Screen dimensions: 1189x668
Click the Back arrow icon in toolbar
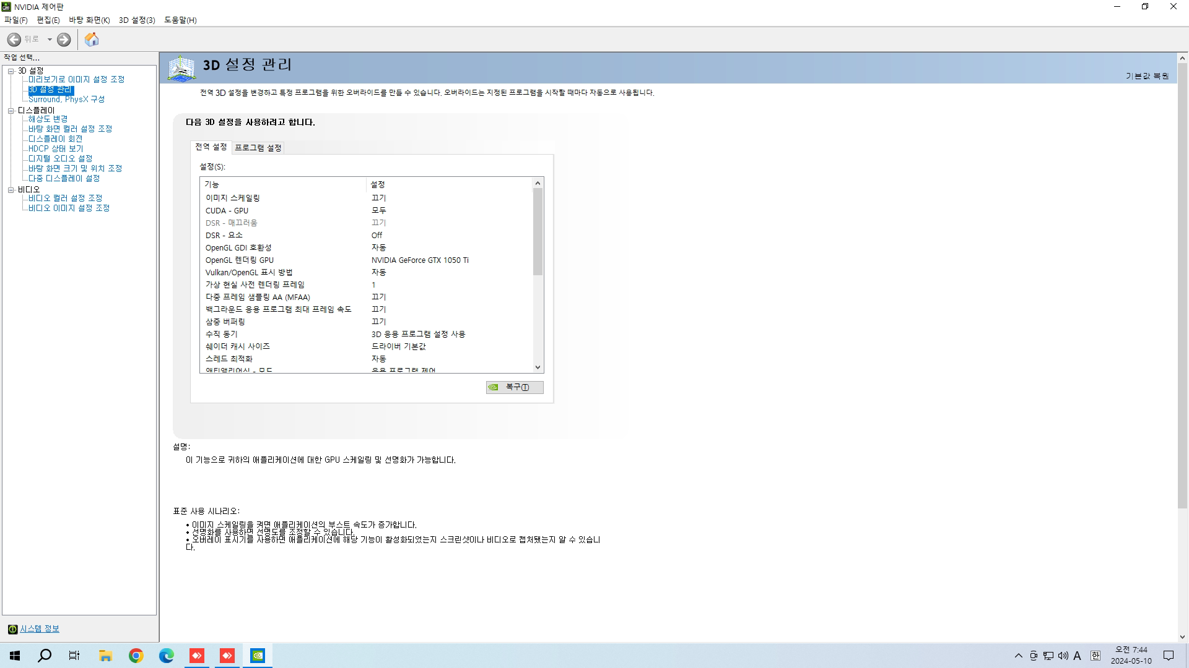(14, 40)
